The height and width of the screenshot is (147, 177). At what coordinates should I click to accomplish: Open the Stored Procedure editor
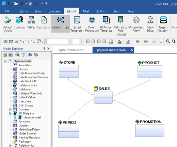(92, 24)
